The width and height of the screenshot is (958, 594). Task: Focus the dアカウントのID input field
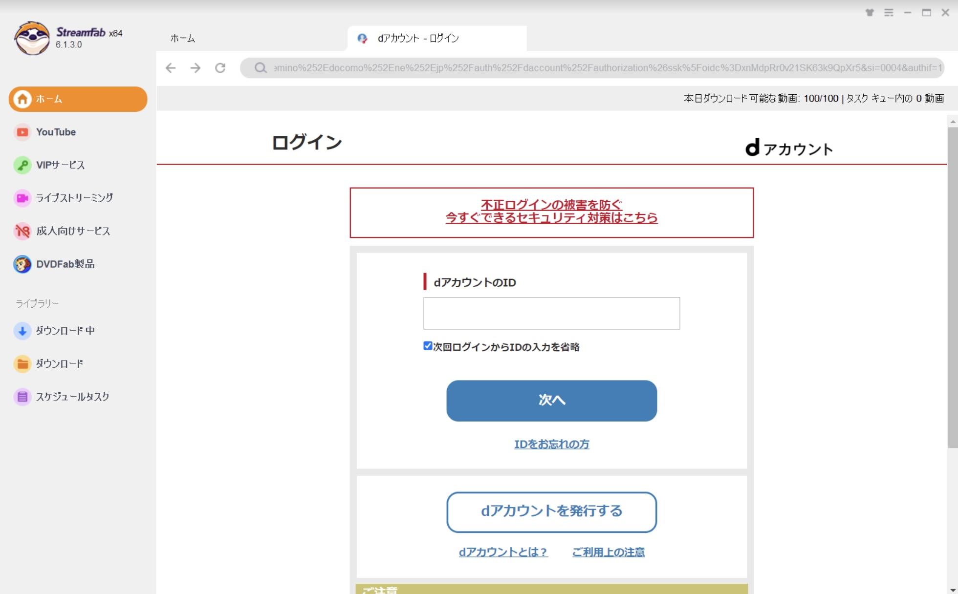[x=551, y=313]
